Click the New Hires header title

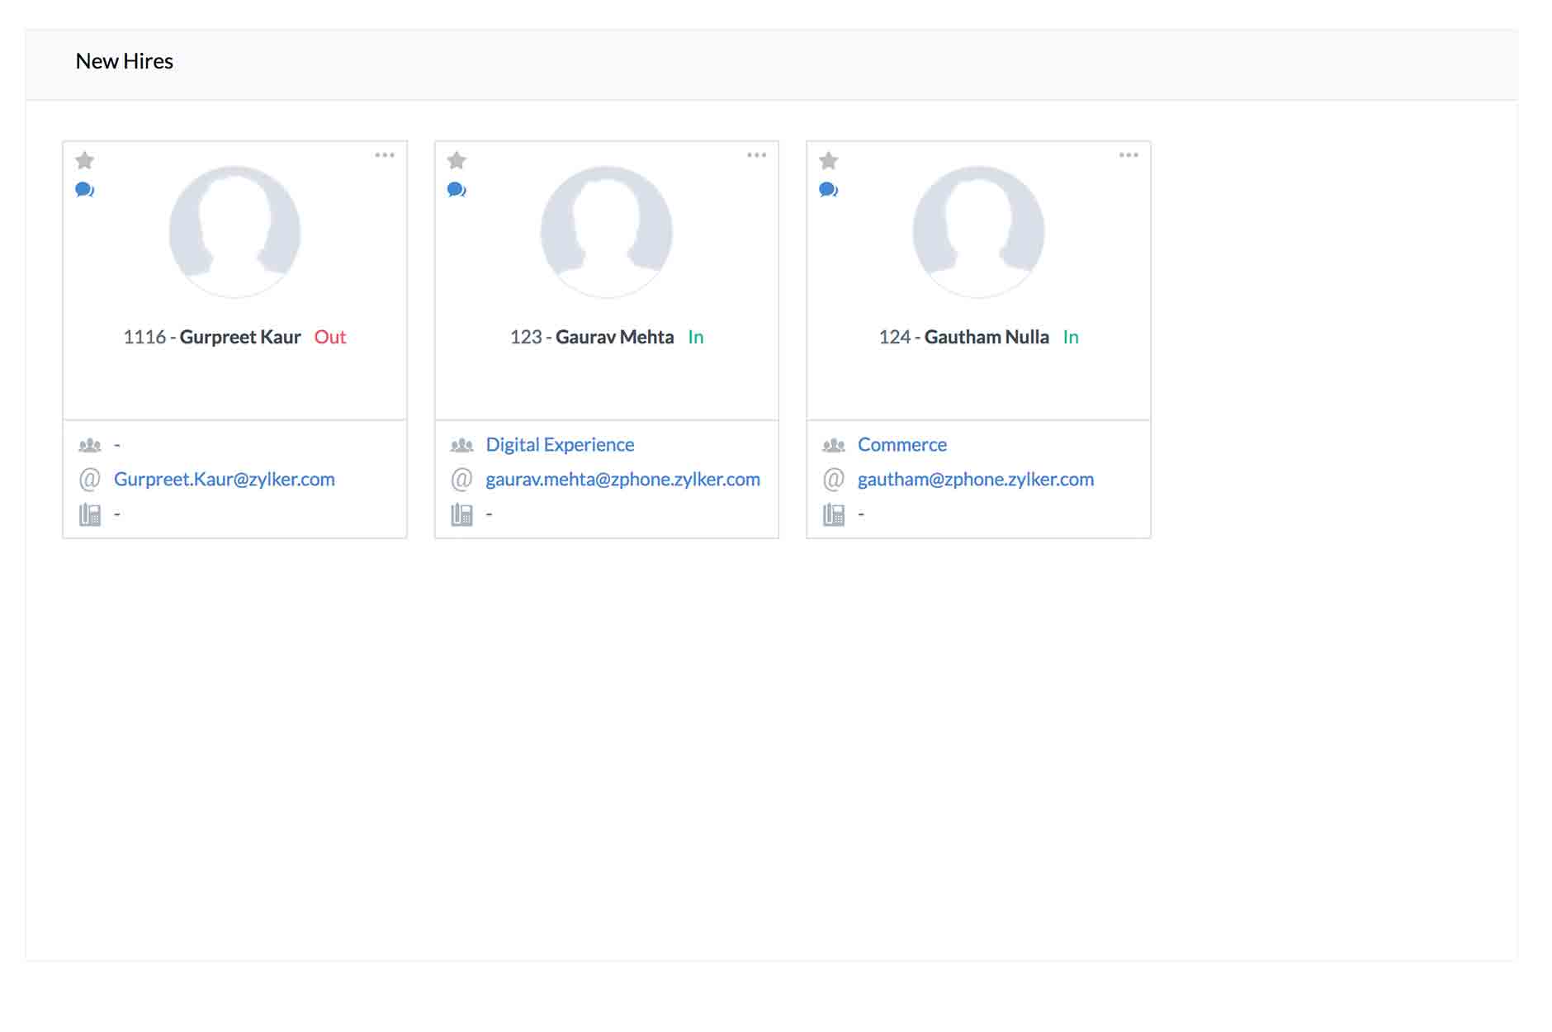(124, 60)
